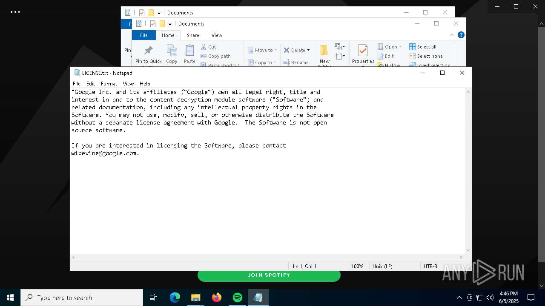Open Properties in Explorer ribbon
This screenshot has height=306, width=545.
(363, 54)
